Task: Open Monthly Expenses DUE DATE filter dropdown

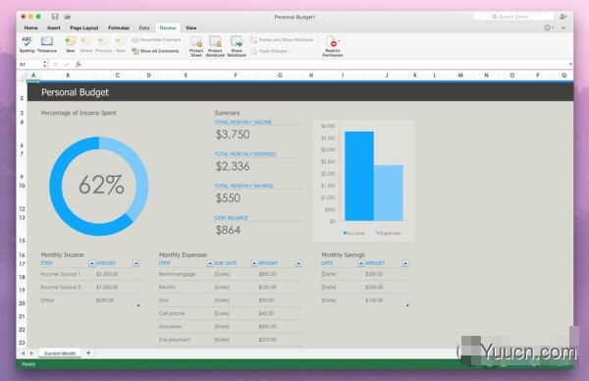Action: [254, 264]
